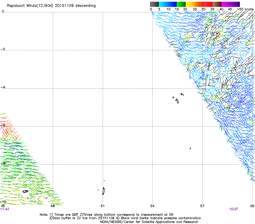The height and width of the screenshot is (224, 255).
Task: Click the '>50 knots' legend label
Action: pos(245,9)
